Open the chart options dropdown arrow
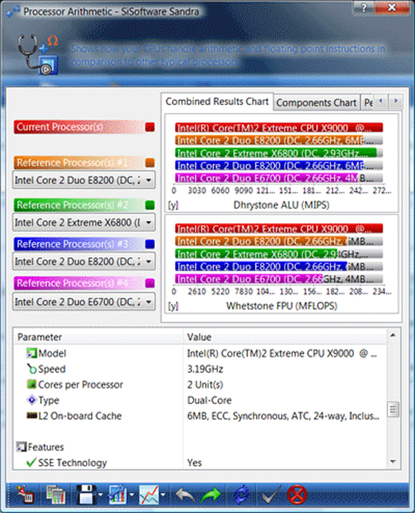The width and height of the screenshot is (415, 513). pyautogui.click(x=131, y=495)
